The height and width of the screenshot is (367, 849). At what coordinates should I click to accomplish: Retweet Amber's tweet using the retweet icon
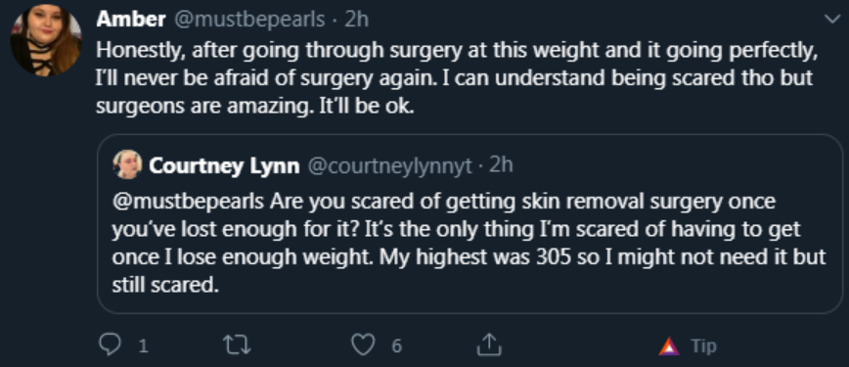coord(237,344)
